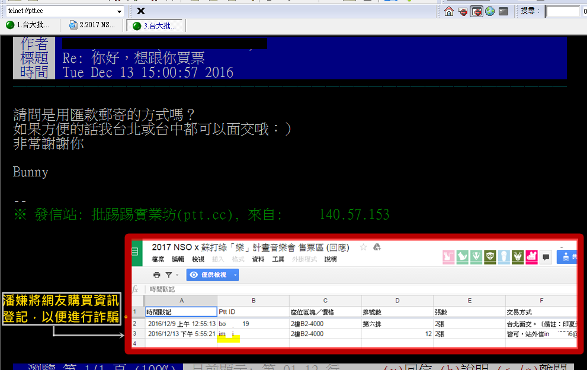This screenshot has height=370, width=587.
Task: Select column F header
Action: (x=541, y=301)
